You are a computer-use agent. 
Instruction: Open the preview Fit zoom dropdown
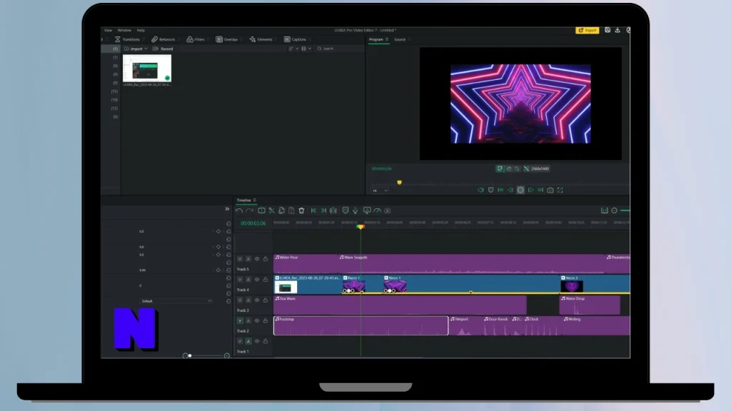380,191
